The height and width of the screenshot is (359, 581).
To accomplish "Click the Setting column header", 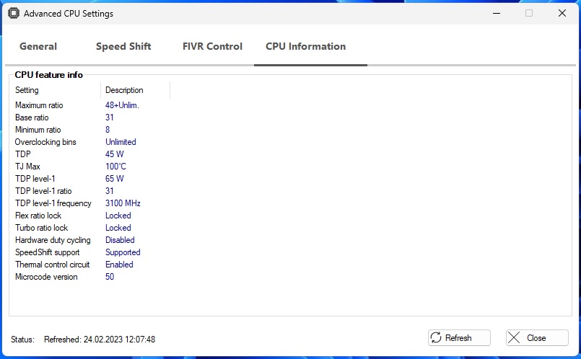I will (27, 90).
